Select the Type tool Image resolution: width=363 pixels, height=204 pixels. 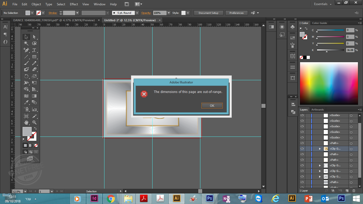pos(34,50)
